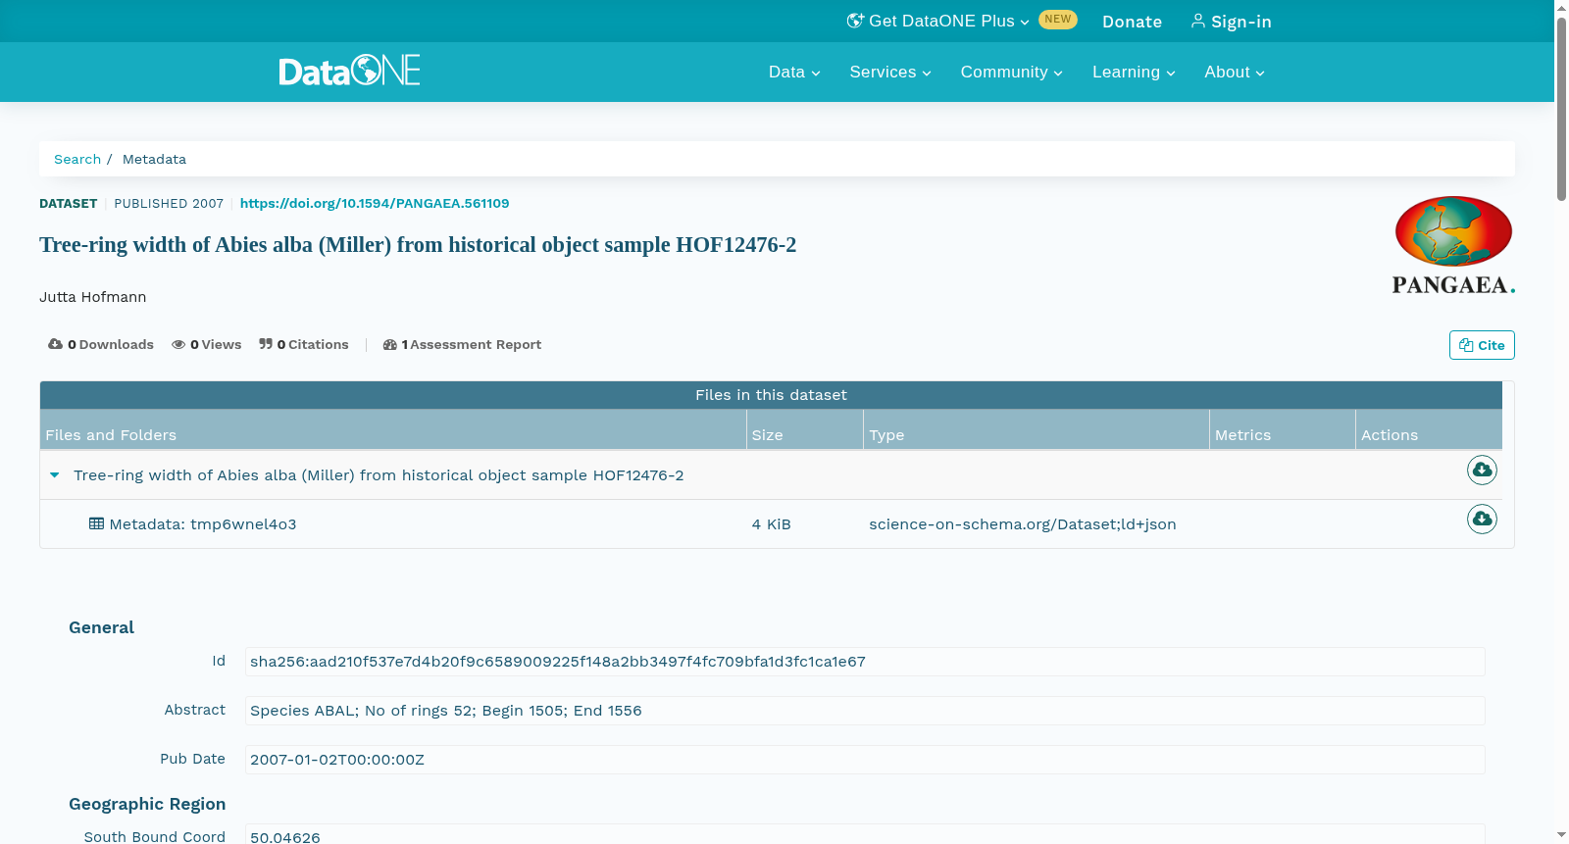Click the 4 KiB size cell
The image size is (1569, 844).
point(771,524)
